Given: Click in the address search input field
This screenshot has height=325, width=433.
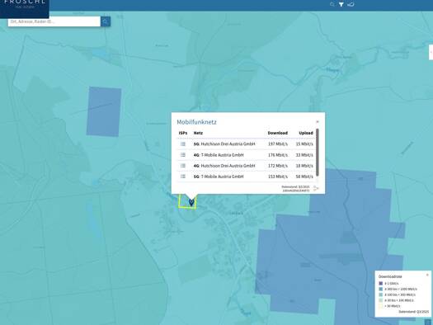Looking at the screenshot, I should click(x=54, y=21).
